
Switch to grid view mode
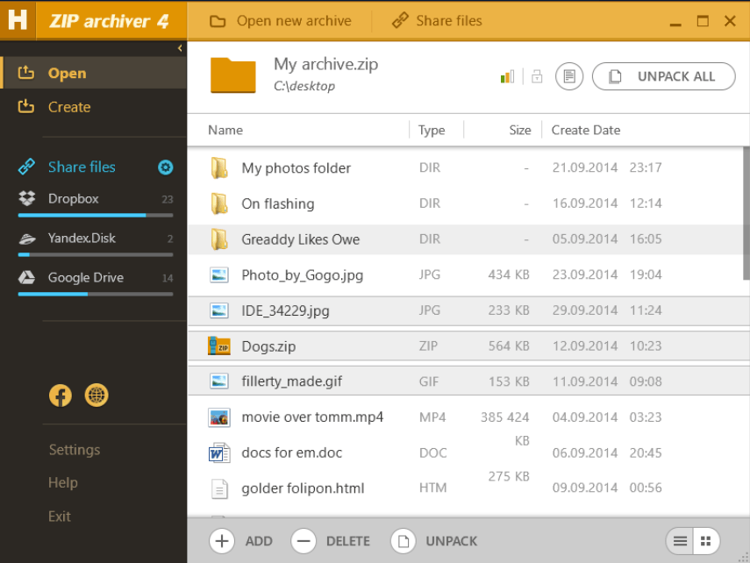pyautogui.click(x=707, y=541)
